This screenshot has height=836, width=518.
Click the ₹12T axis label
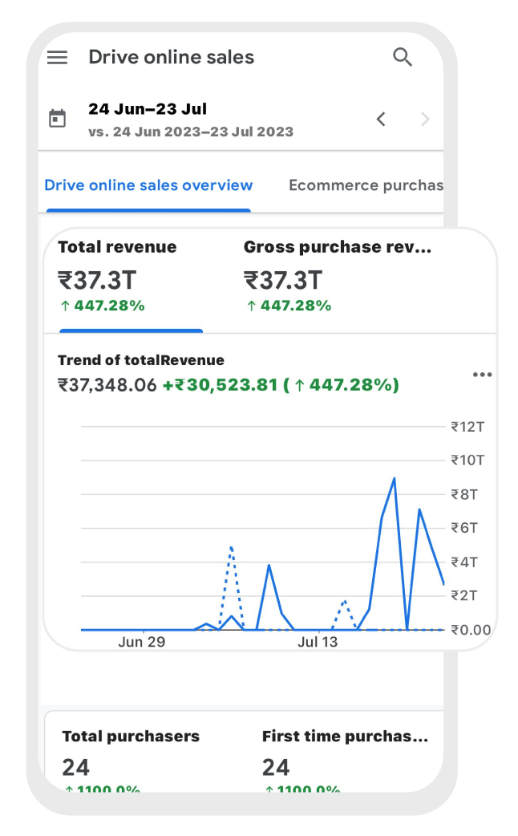click(468, 427)
